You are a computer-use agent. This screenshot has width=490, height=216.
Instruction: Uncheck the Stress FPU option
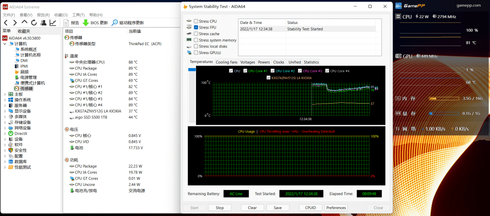196,27
